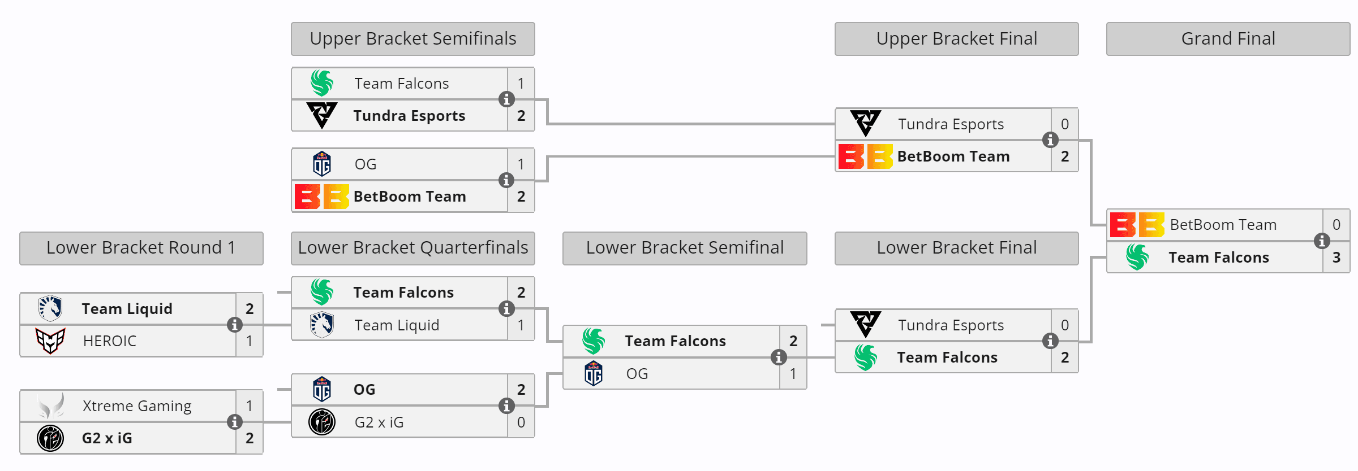Click info icon for OG vs G2 x iG quarterfinal

click(x=506, y=405)
